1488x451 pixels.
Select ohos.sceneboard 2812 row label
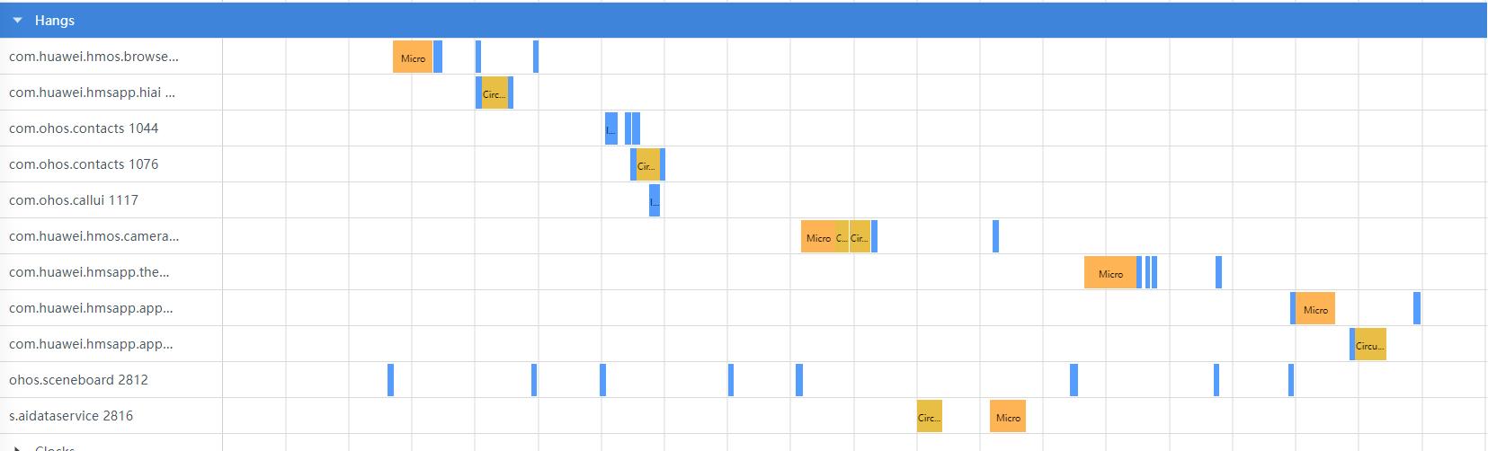(78, 380)
